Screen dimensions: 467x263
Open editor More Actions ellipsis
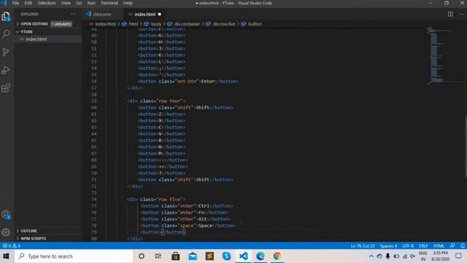coord(461,14)
